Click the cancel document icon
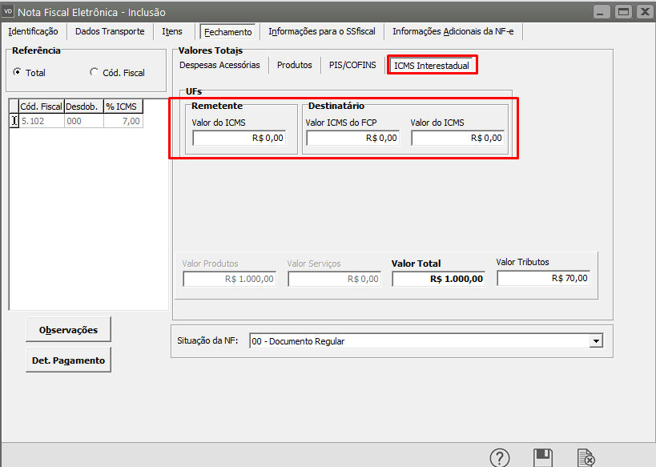The image size is (656, 467). click(586, 457)
